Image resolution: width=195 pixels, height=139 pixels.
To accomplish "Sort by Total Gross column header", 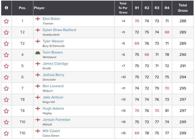I will point(183,8).
